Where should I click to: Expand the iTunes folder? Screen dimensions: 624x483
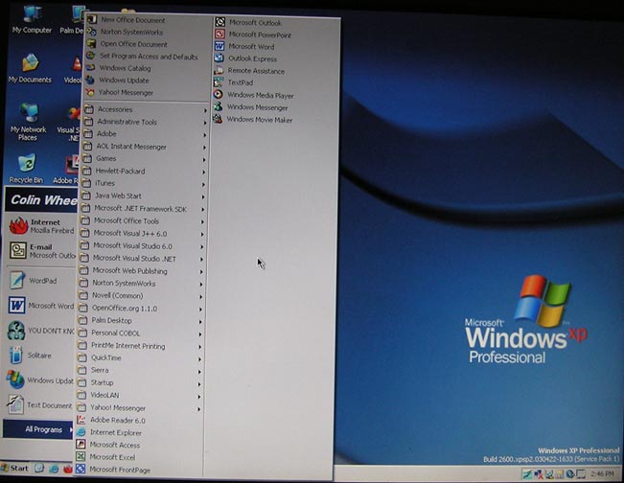tap(143, 183)
